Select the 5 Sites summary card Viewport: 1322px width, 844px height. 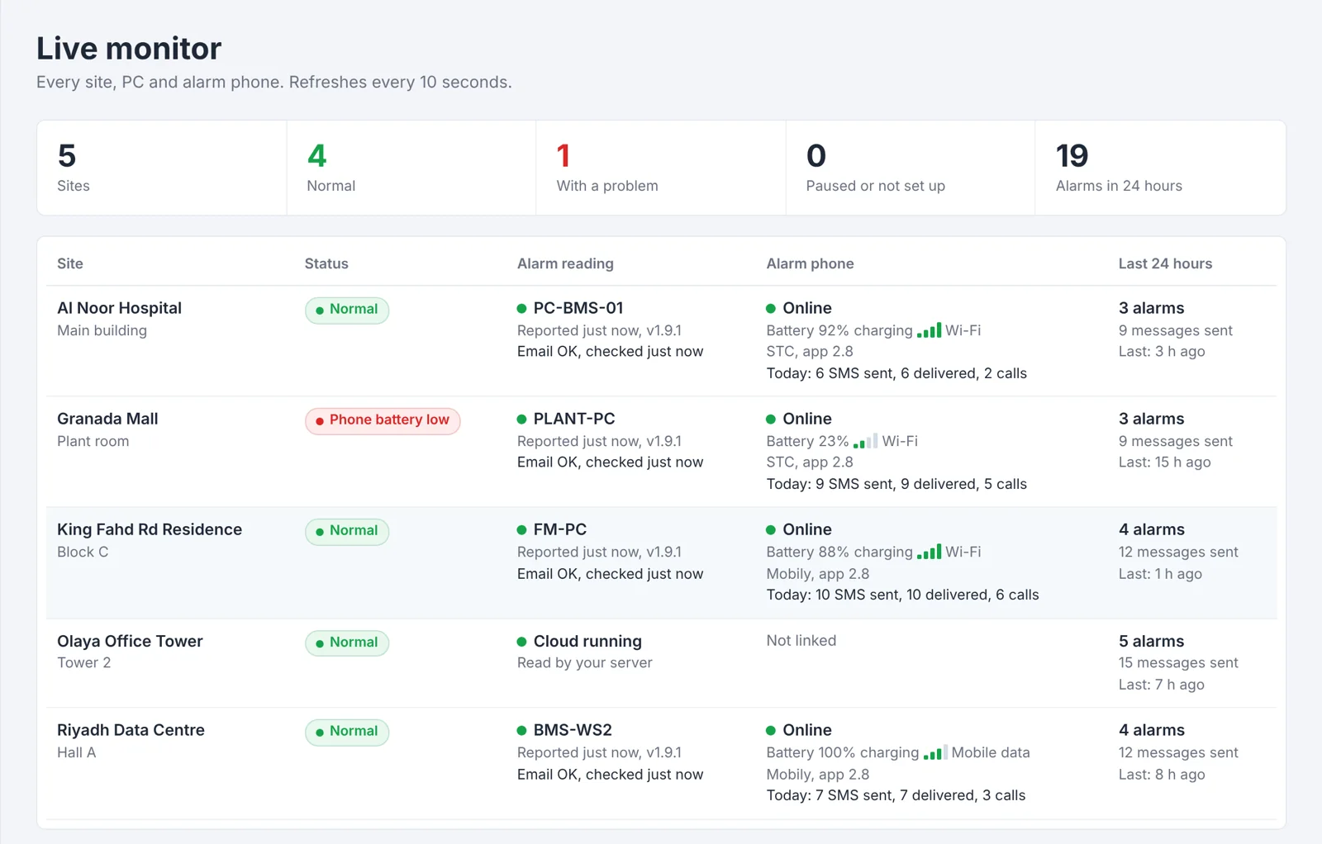pos(162,168)
